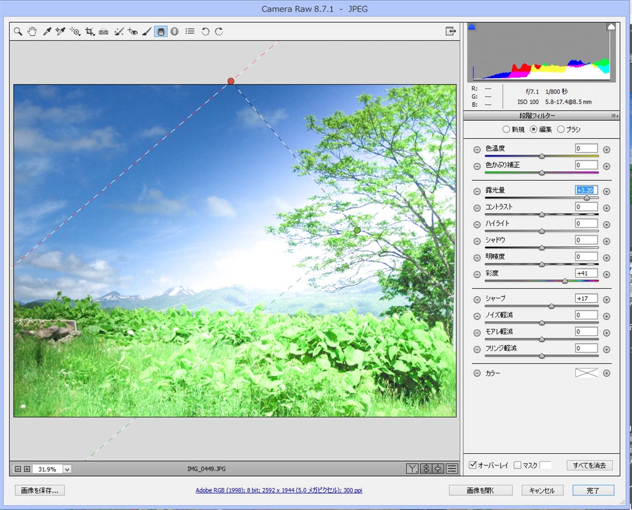Click the 露光量 value input field
632x510 pixels.
point(586,190)
